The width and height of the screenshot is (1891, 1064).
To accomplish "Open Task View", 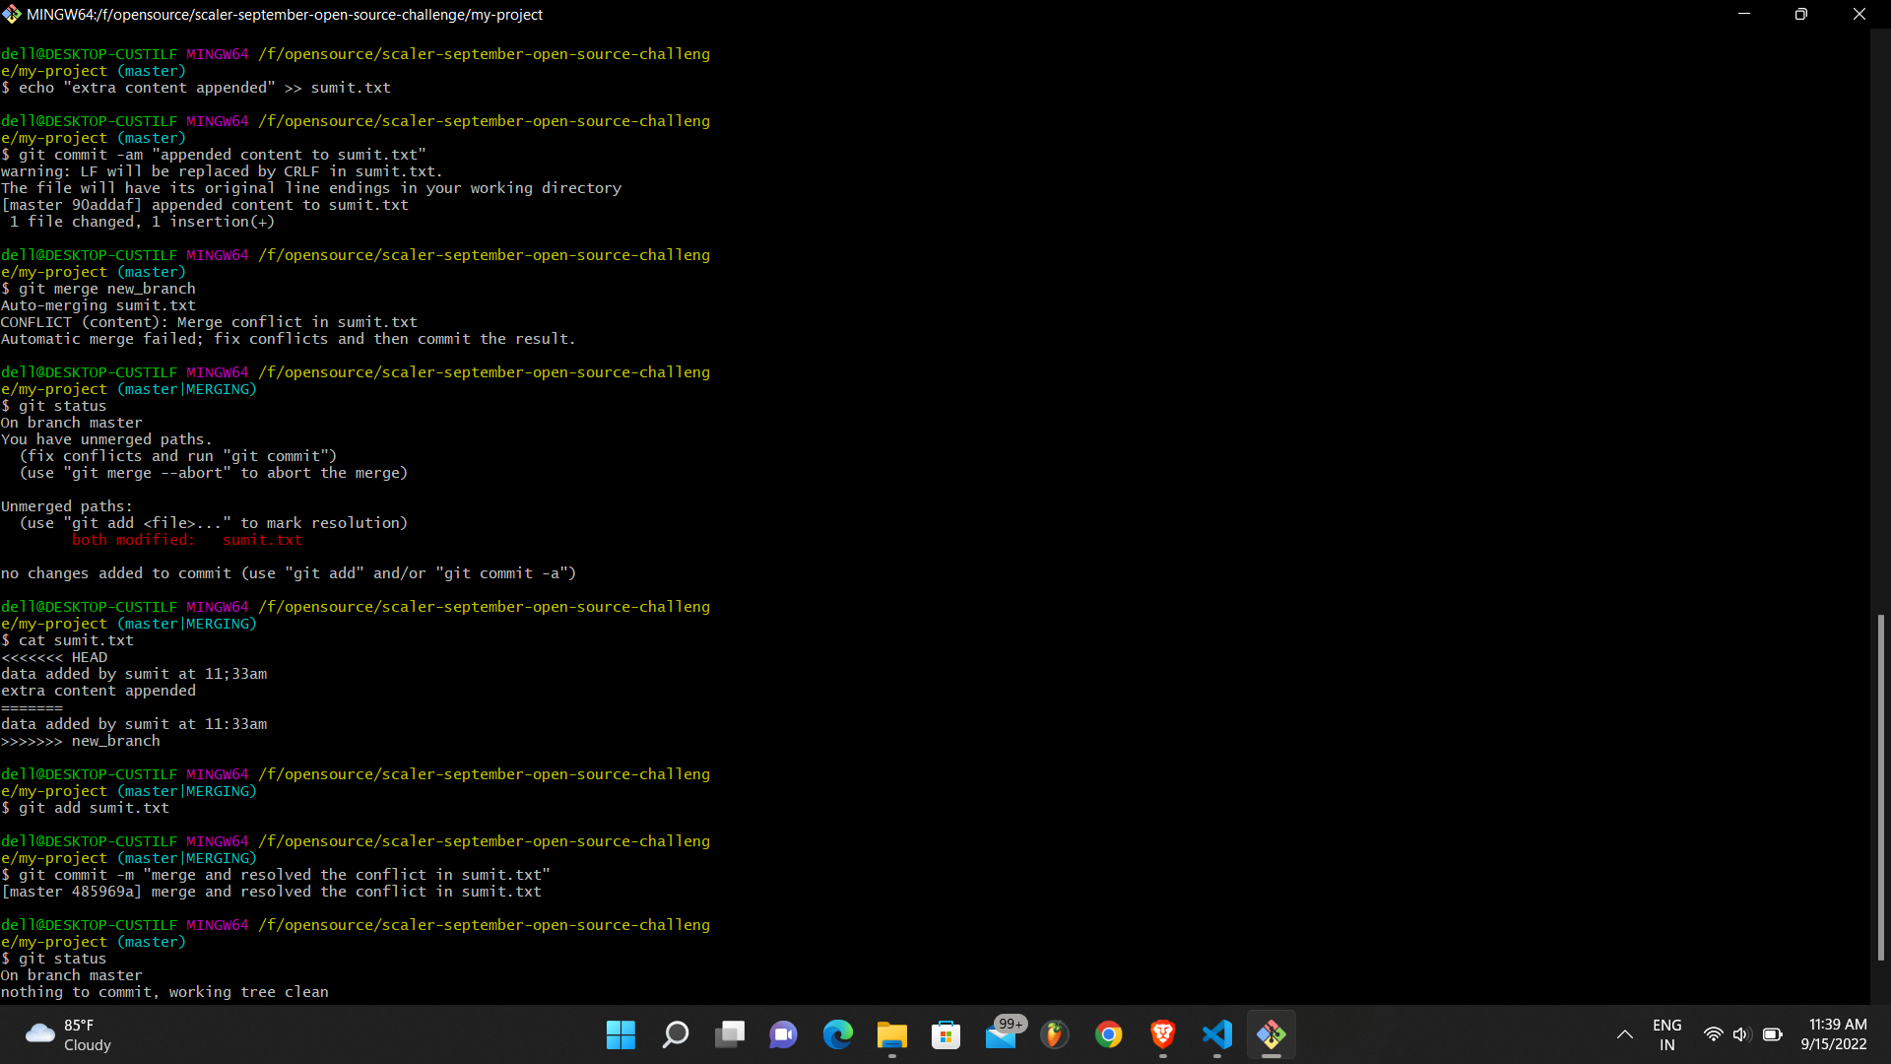I will coord(730,1035).
